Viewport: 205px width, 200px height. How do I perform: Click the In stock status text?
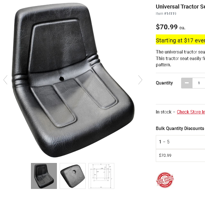click(163, 112)
